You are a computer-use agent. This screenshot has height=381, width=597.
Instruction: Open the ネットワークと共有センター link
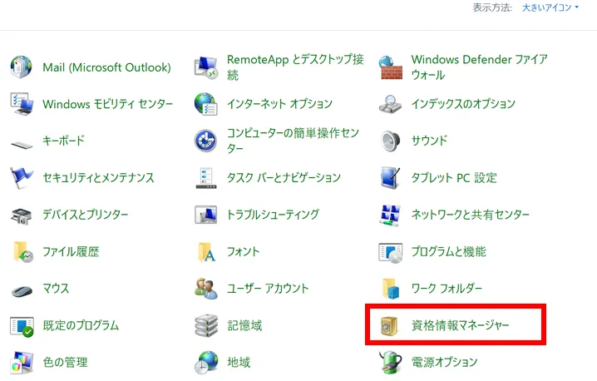click(470, 215)
